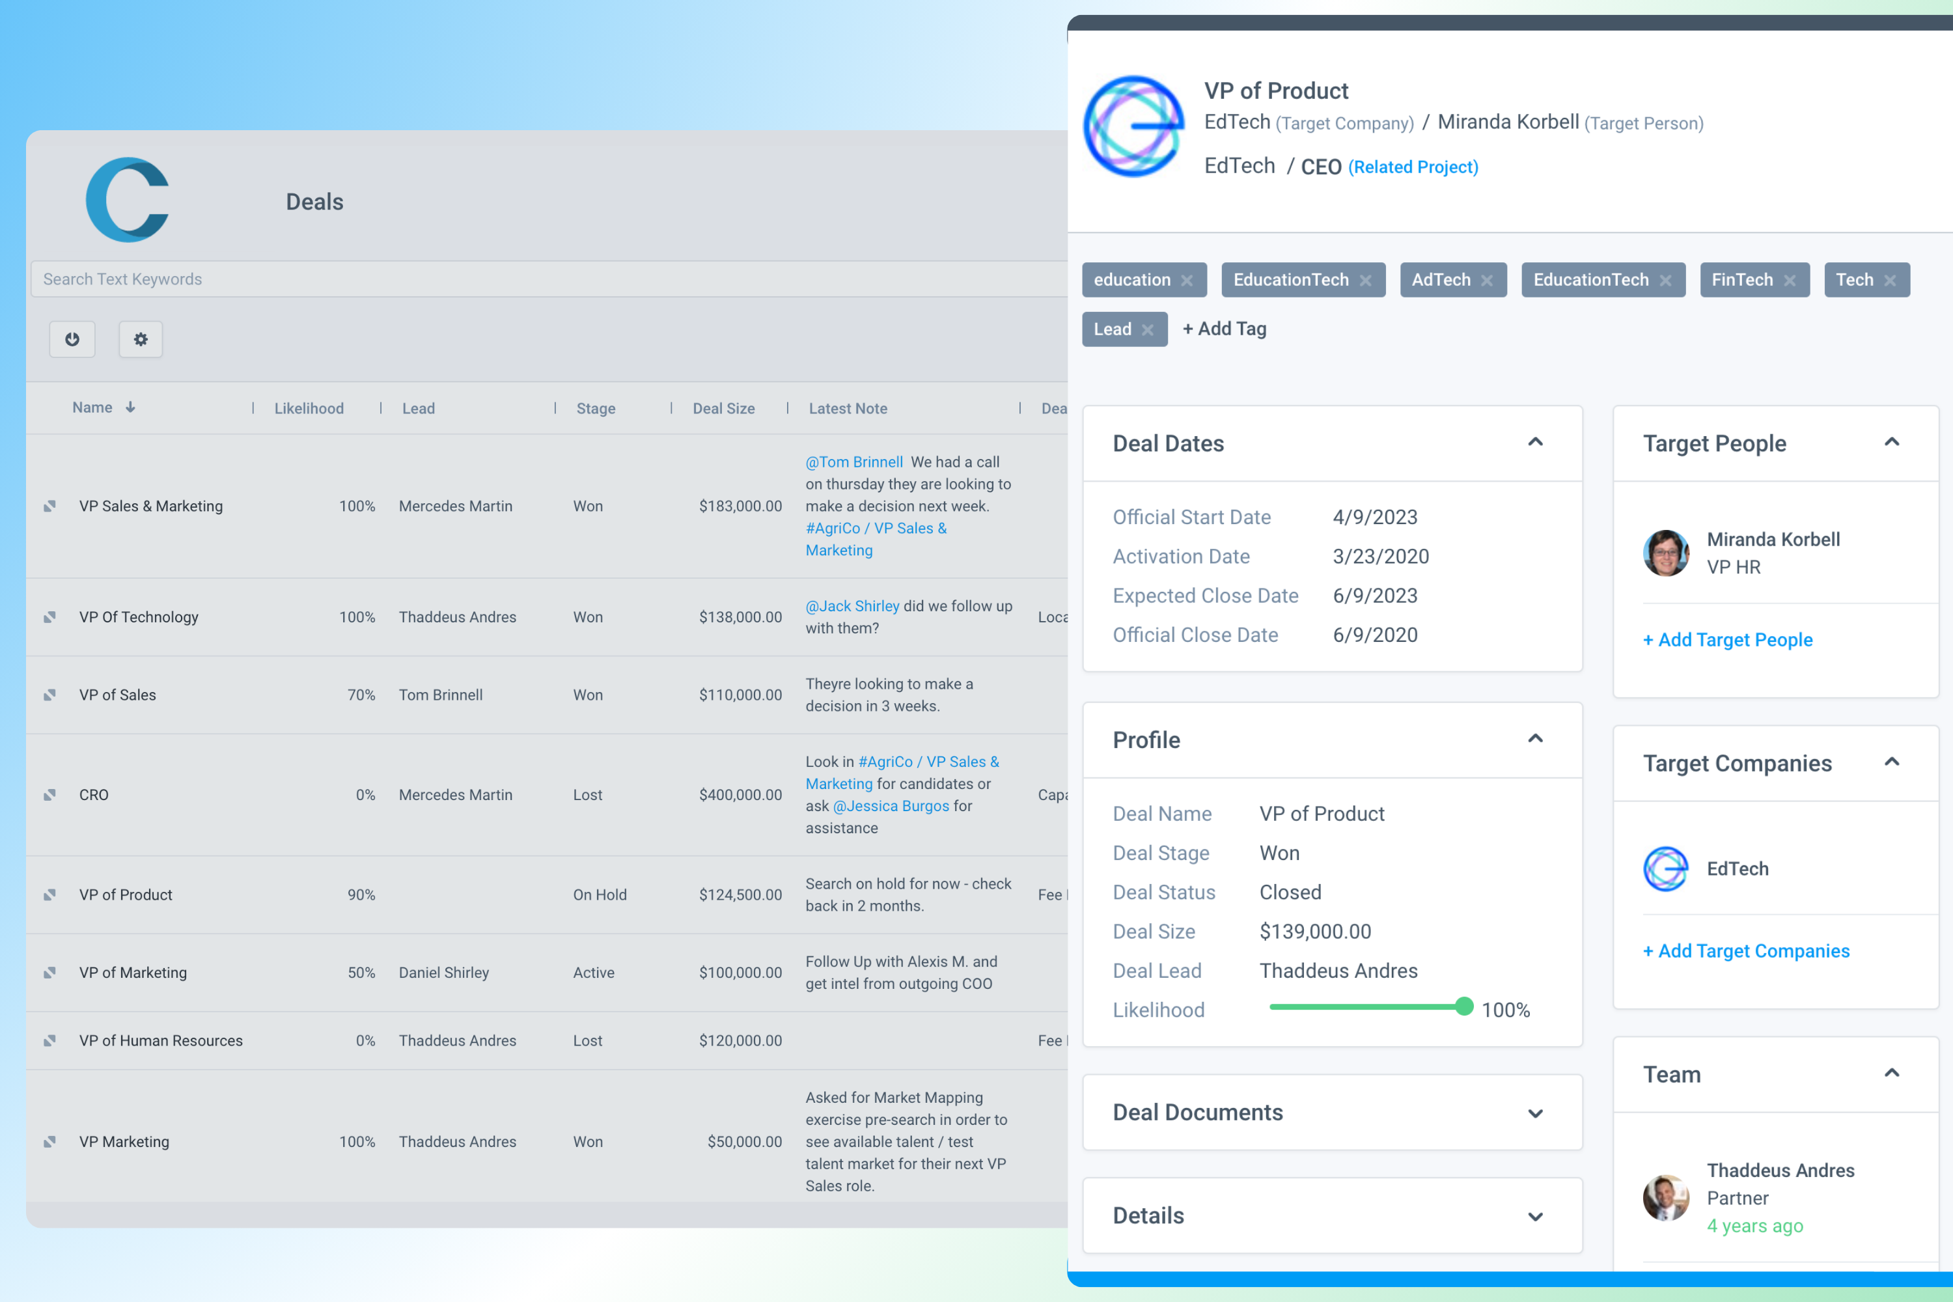This screenshot has height=1302, width=1953.
Task: Remove the AdTech tag
Action: pos(1486,281)
